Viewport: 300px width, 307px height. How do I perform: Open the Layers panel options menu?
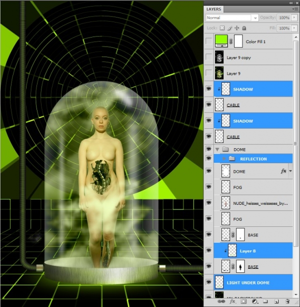tap(294, 9)
